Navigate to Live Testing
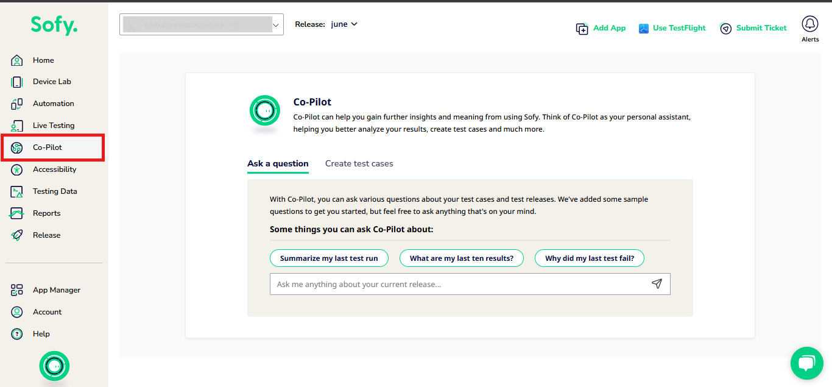 click(x=54, y=126)
